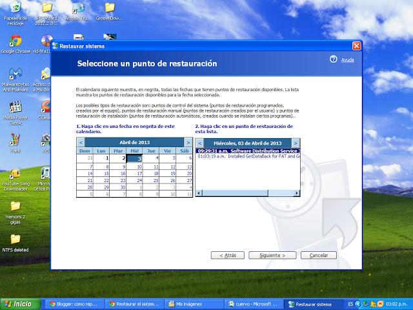Click the yellow padlock tray icon
This screenshot has height=310, width=413.
point(373,304)
